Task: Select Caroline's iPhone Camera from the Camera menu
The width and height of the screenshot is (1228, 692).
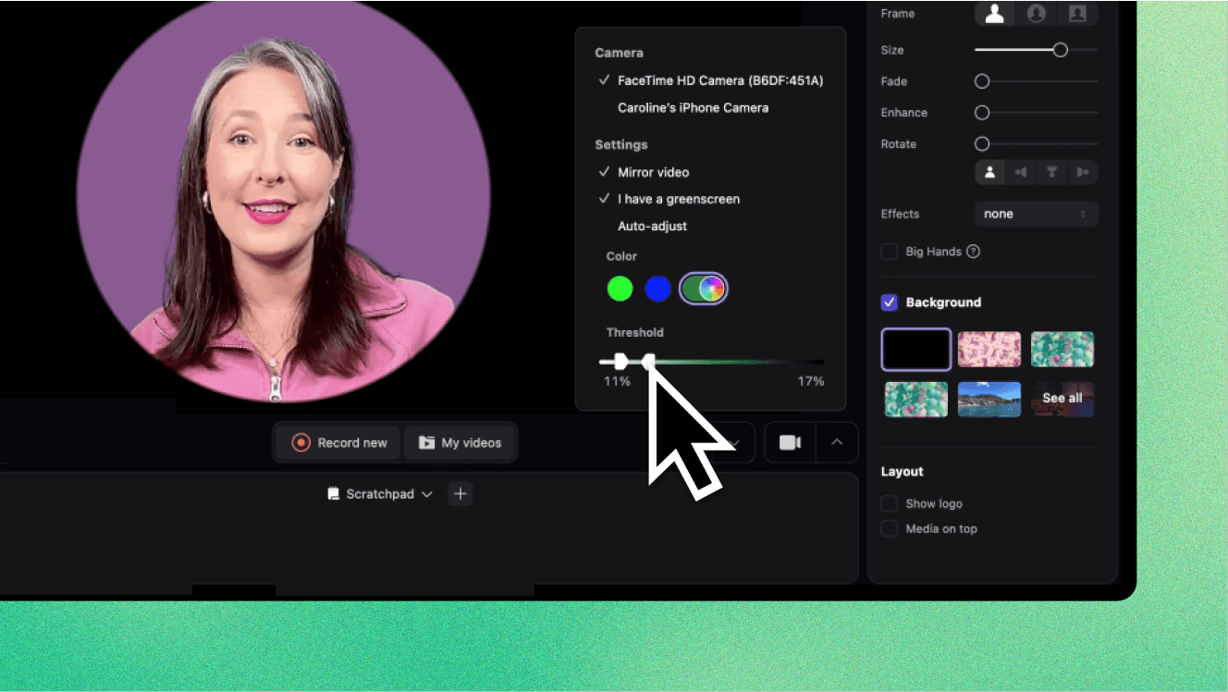Action: pos(693,107)
